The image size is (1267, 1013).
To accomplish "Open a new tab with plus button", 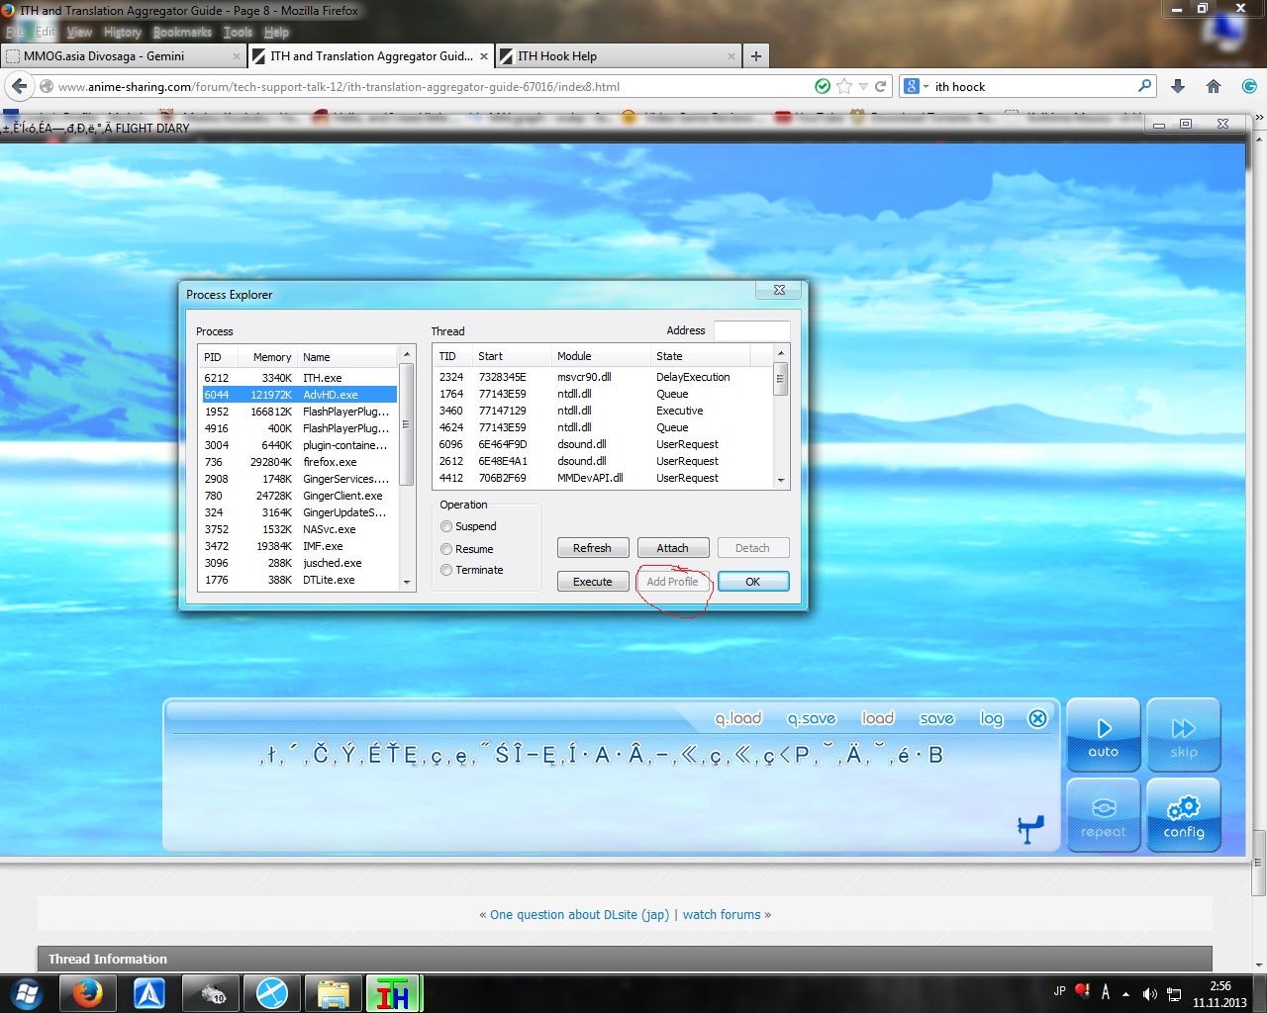I will pyautogui.click(x=756, y=56).
